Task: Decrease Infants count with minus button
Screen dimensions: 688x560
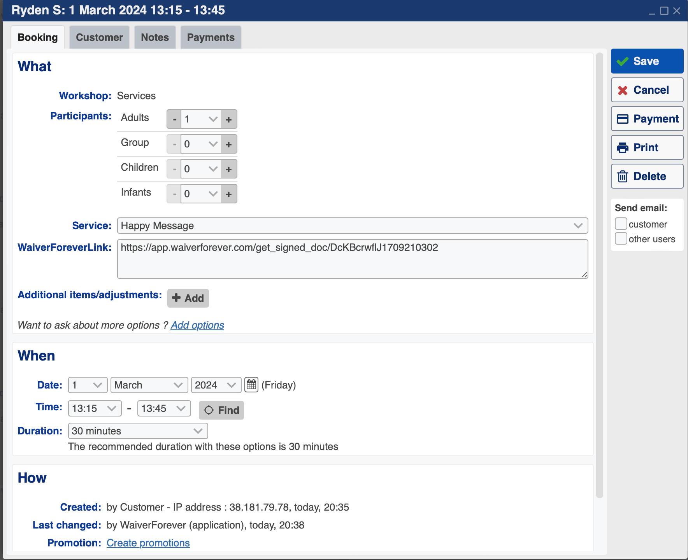Action: coord(174,194)
